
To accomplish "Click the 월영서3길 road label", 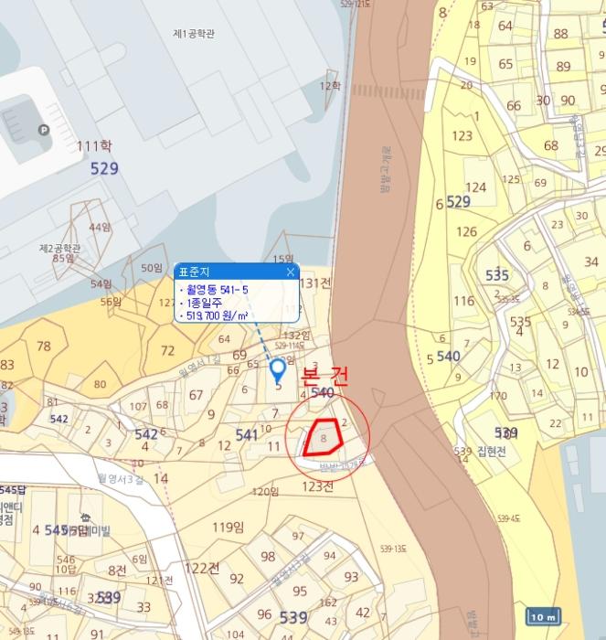I will (x=122, y=479).
